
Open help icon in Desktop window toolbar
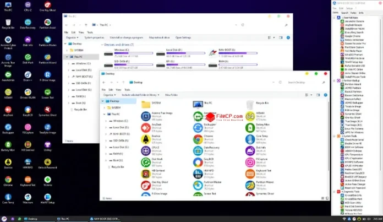pos(325,95)
